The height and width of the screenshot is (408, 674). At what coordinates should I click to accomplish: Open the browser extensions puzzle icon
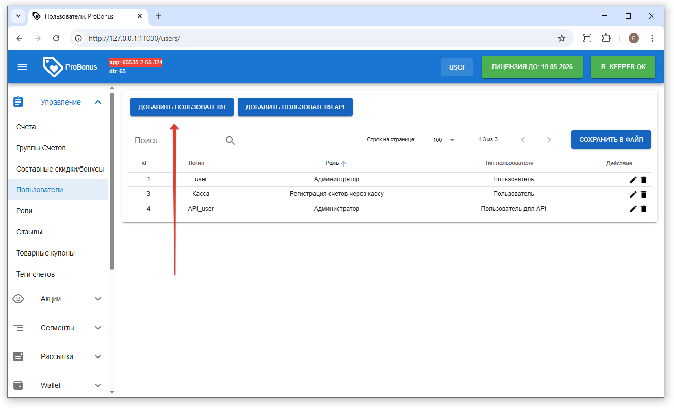[x=606, y=38]
